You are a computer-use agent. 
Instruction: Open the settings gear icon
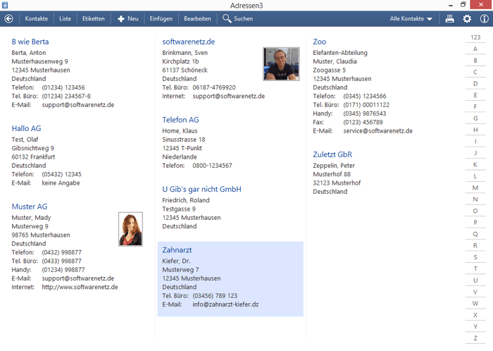point(467,18)
